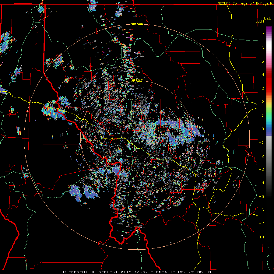Click the '-1' scale label
The height and width of the screenshot is (274, 274).
coord(262,142)
